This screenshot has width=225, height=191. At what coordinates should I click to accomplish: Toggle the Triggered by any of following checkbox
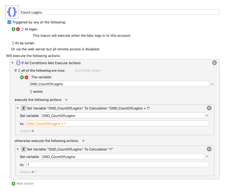[x=9, y=22]
